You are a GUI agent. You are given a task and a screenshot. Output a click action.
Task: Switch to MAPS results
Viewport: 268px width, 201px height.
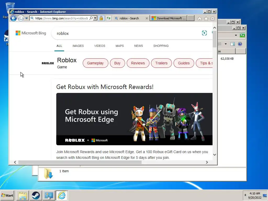coord(120,46)
